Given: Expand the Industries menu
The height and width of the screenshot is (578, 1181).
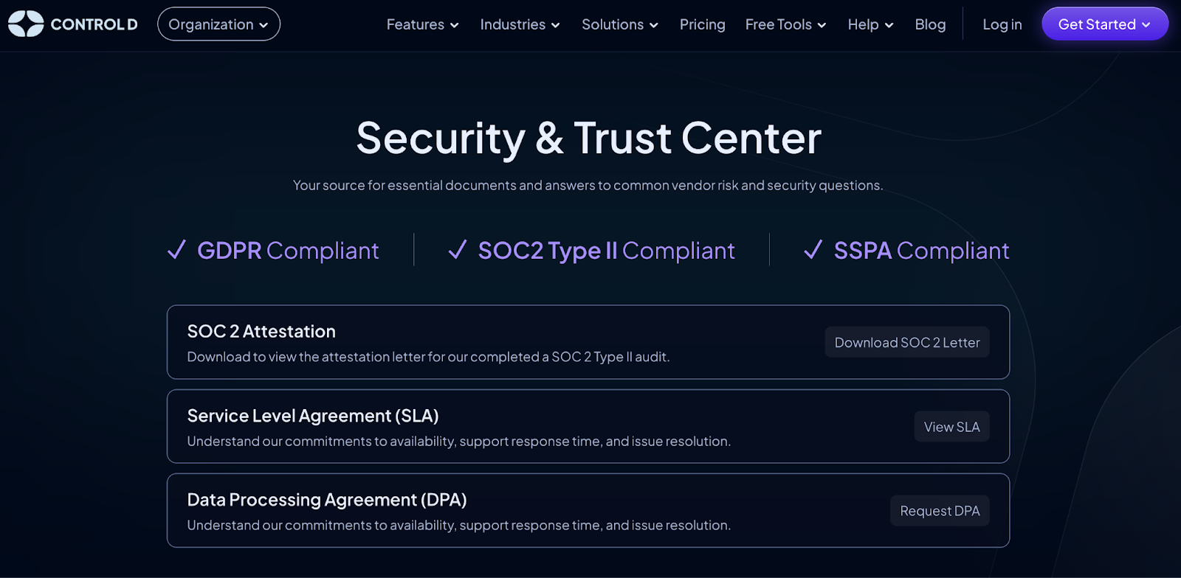Looking at the screenshot, I should (x=520, y=24).
